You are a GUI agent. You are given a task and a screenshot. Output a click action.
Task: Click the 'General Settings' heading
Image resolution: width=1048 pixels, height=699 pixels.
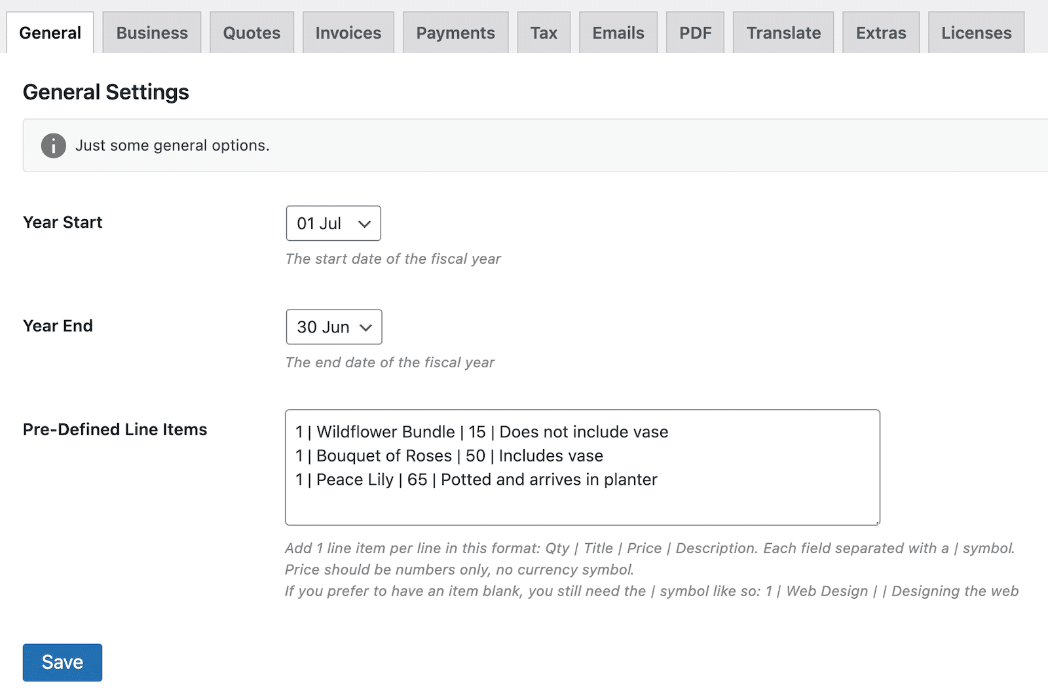click(106, 92)
